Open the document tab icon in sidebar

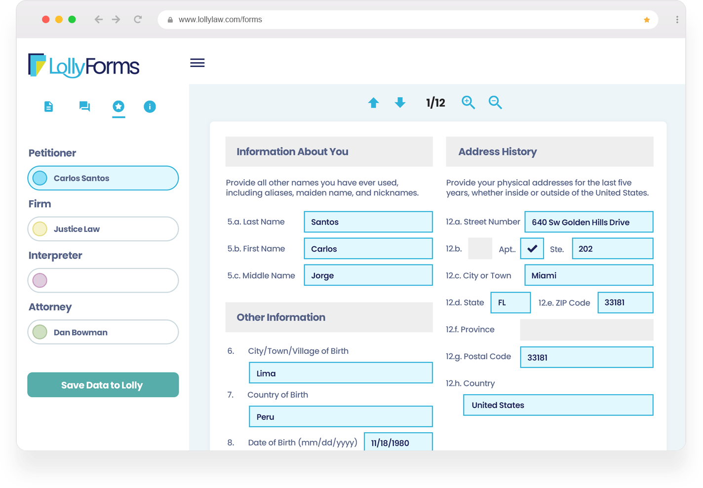[48, 107]
